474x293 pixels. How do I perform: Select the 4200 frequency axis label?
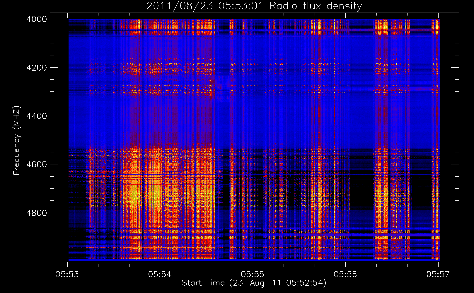tap(37, 68)
